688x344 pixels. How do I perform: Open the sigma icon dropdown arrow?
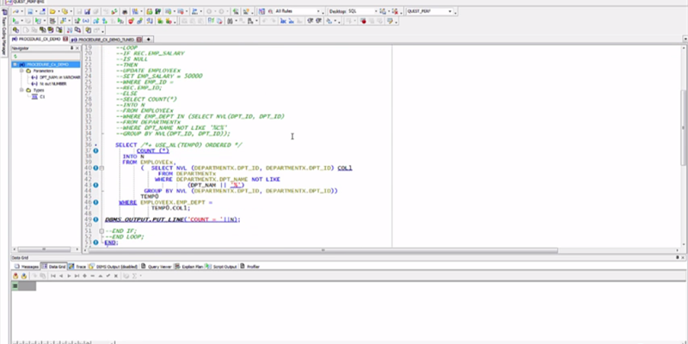[x=140, y=275]
